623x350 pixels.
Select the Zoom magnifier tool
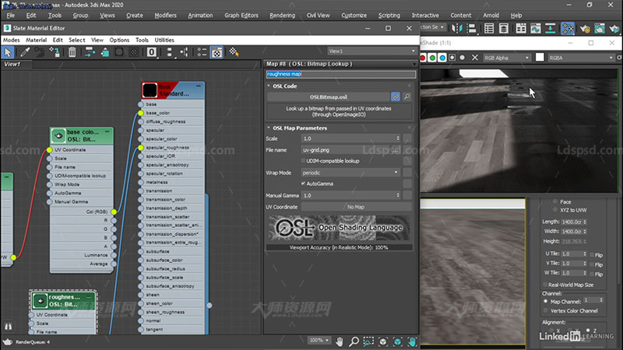click(354, 341)
